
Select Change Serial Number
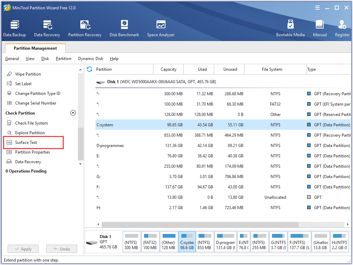[x=36, y=103]
